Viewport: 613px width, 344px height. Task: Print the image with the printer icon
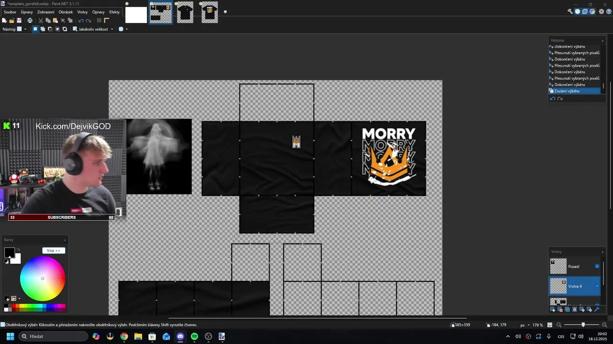[30, 21]
